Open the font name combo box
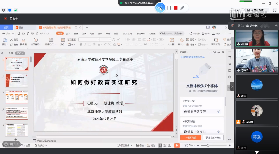279x154 pixels. (x=89, y=39)
